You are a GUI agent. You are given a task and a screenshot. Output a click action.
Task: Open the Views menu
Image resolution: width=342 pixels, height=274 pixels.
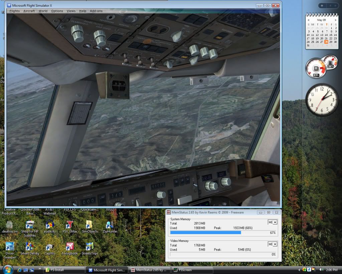[x=71, y=11]
